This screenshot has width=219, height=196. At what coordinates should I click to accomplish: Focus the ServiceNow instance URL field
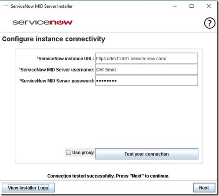point(146,59)
